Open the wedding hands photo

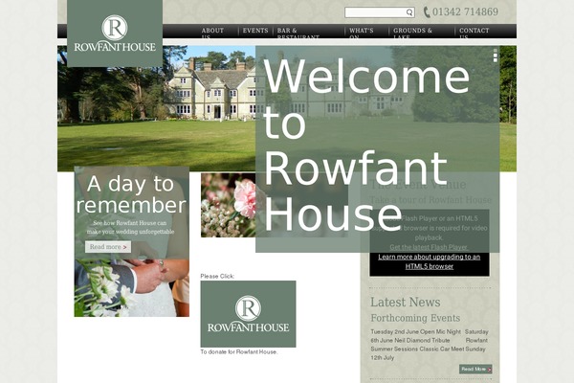click(132, 287)
